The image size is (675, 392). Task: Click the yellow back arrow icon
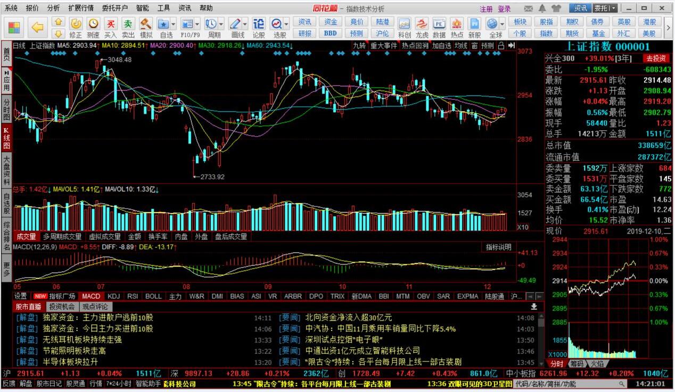coord(37,27)
